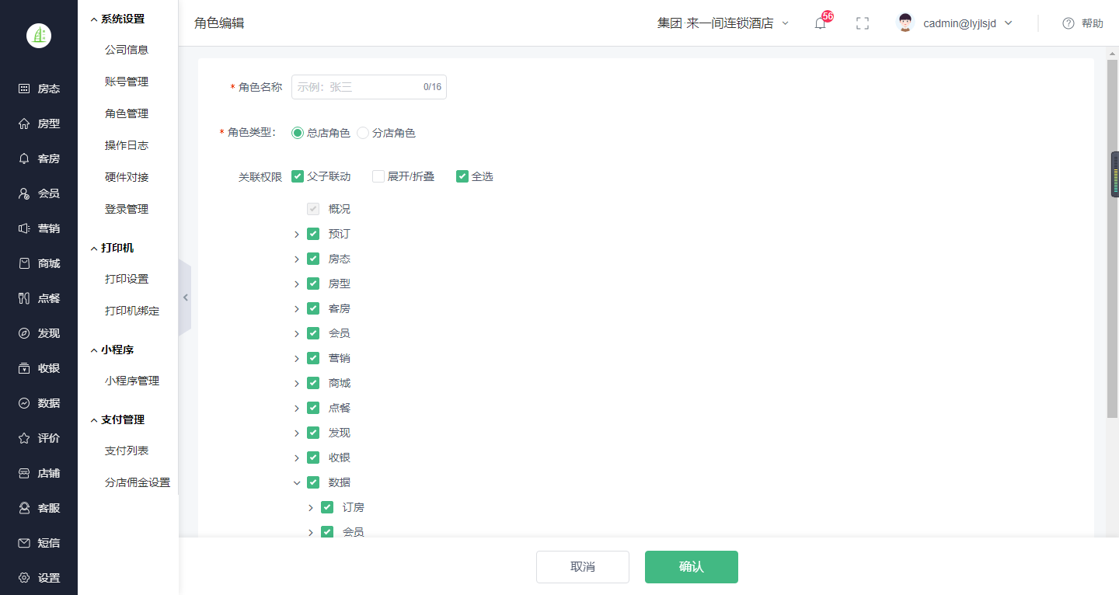Viewport: 1119px width, 595px height.
Task: Expand the 点餐 tree node arrow
Action: coord(297,408)
